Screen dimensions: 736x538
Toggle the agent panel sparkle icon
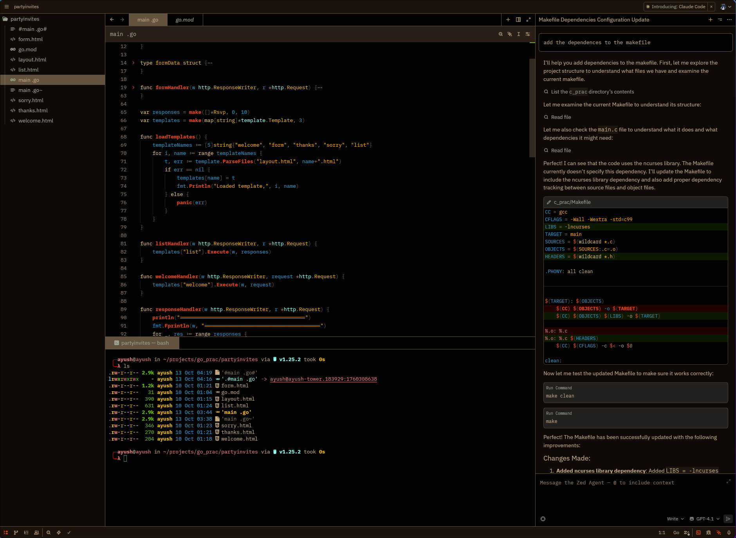(x=719, y=533)
